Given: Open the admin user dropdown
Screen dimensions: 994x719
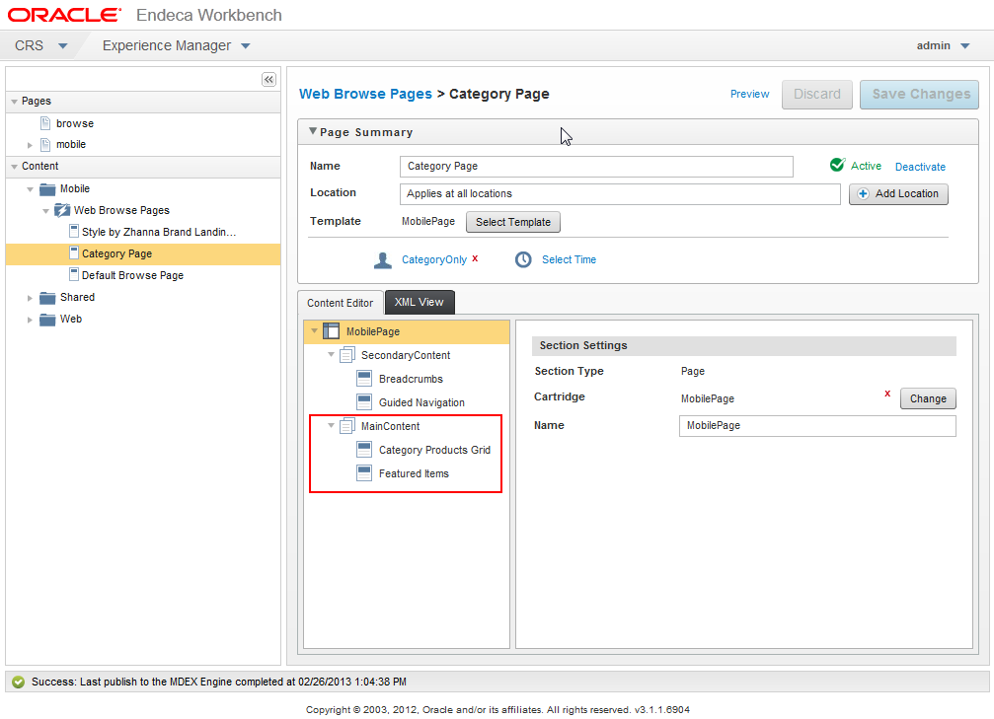Looking at the screenshot, I should click(x=964, y=45).
